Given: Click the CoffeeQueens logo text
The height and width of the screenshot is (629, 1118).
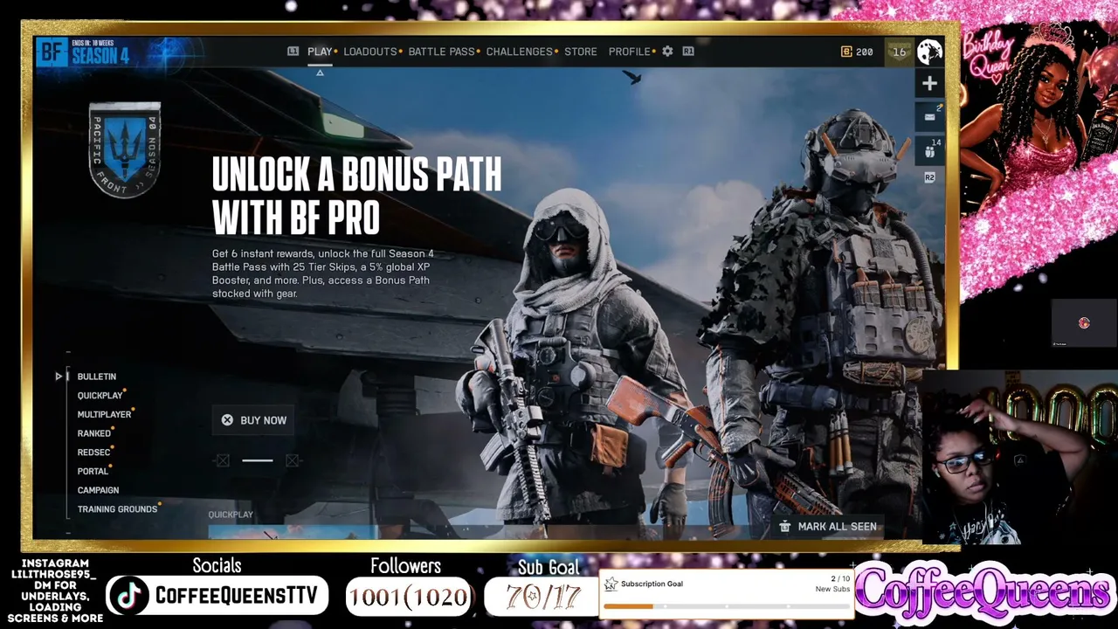Looking at the screenshot, I should [x=983, y=592].
